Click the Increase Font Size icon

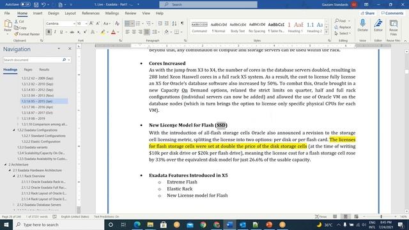point(91,24)
